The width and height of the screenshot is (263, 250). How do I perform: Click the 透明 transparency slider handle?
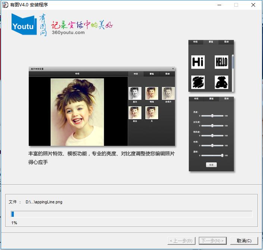coord(222,155)
